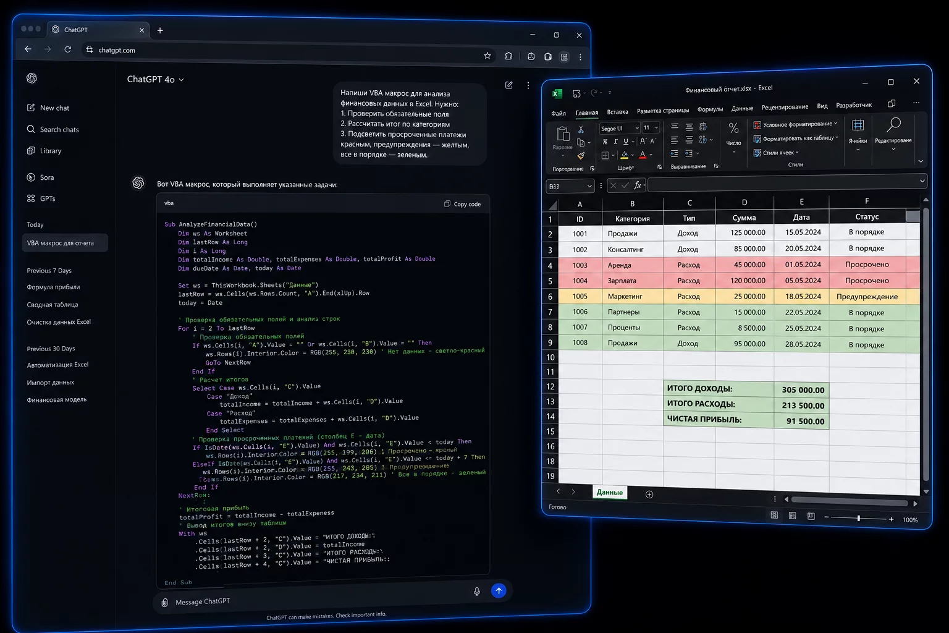Screen dimensions: 949x633
Task: Toggle italic formatting in Excel
Action: (x=615, y=142)
